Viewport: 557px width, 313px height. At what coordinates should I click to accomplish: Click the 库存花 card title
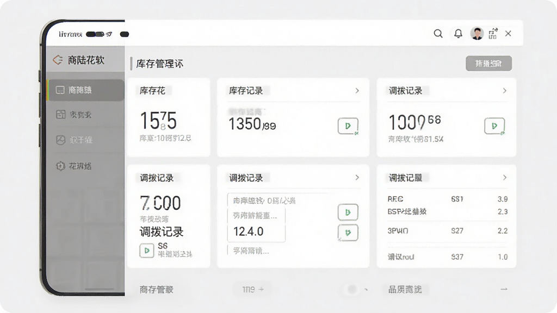click(x=152, y=91)
